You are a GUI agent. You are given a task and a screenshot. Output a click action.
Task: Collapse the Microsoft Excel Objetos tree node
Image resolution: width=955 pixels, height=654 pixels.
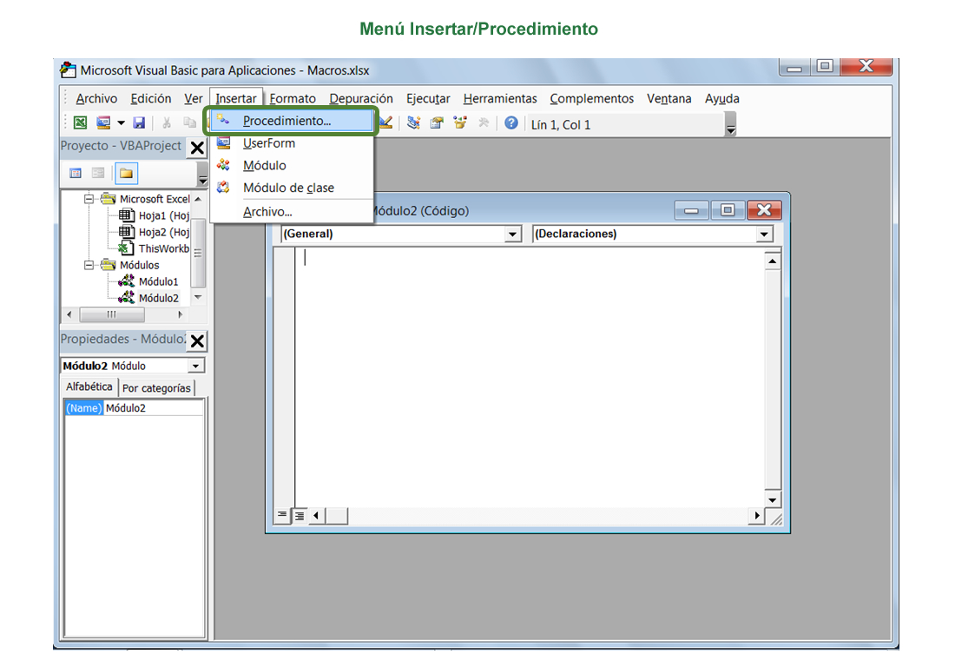[89, 199]
